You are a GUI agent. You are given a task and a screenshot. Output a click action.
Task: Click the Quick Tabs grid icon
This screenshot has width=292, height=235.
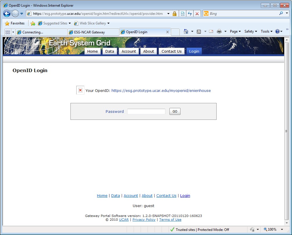click(x=8, y=32)
